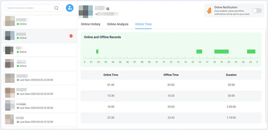268x130 pixels.
Task: Click the Online Notification title text
Action: coord(226,7)
